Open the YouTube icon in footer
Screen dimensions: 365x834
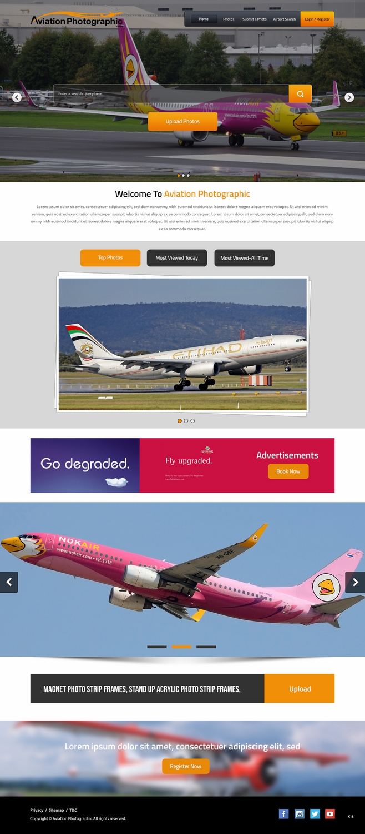pos(330,814)
